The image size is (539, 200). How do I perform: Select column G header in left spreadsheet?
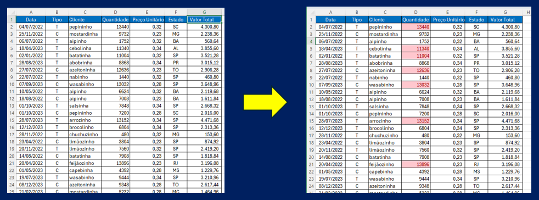coord(204,12)
